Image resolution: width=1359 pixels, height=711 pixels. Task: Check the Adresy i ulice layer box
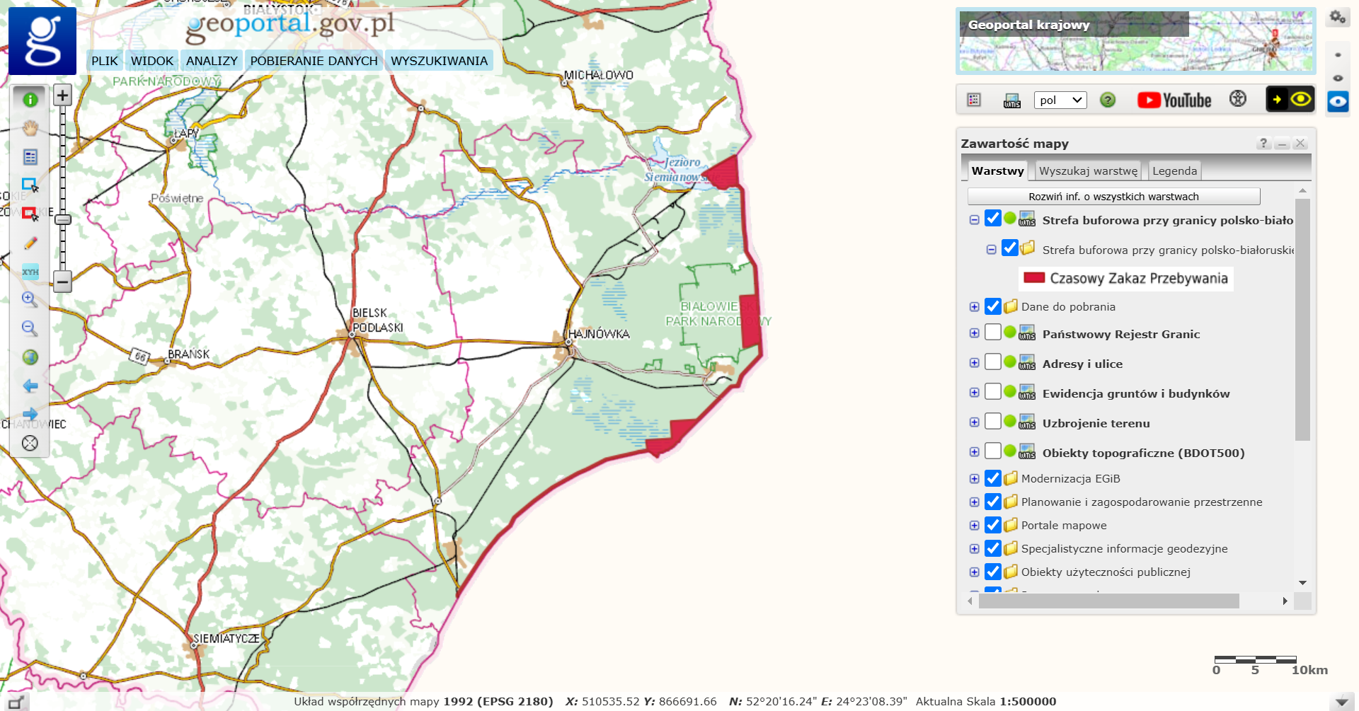(x=993, y=362)
